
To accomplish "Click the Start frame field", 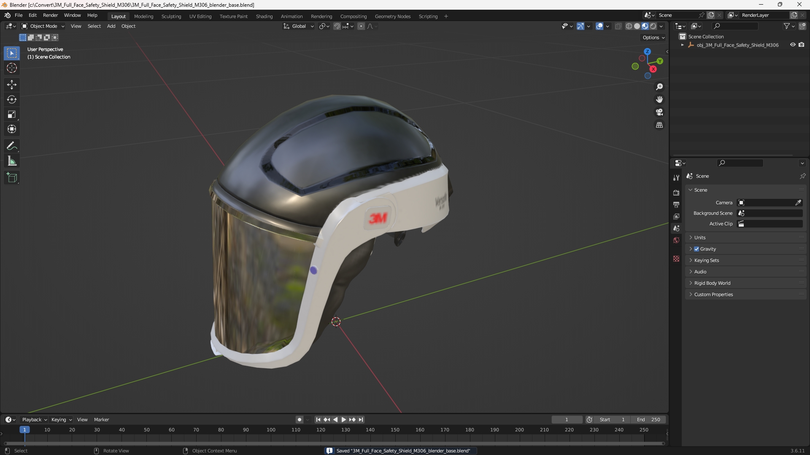I will [612, 420].
